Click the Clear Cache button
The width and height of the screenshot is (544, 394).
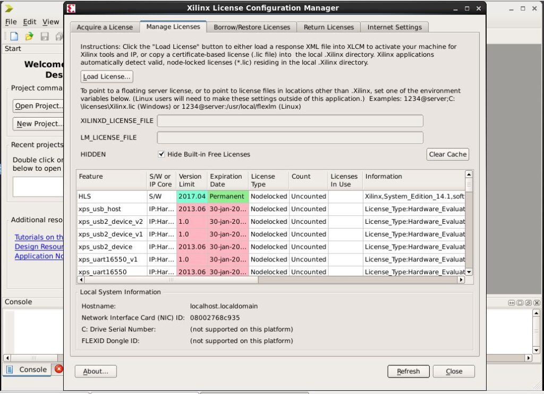pyautogui.click(x=447, y=154)
